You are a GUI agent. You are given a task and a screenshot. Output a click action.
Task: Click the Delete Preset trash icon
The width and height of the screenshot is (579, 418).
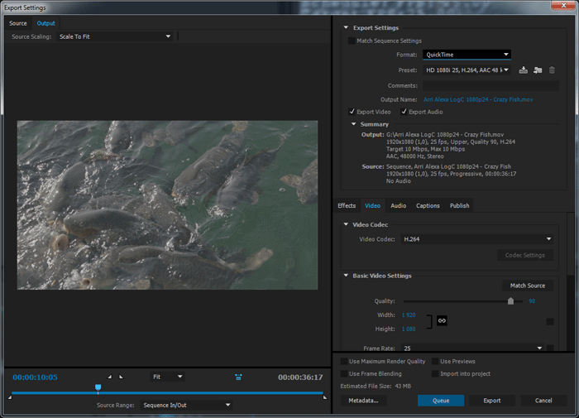click(552, 70)
